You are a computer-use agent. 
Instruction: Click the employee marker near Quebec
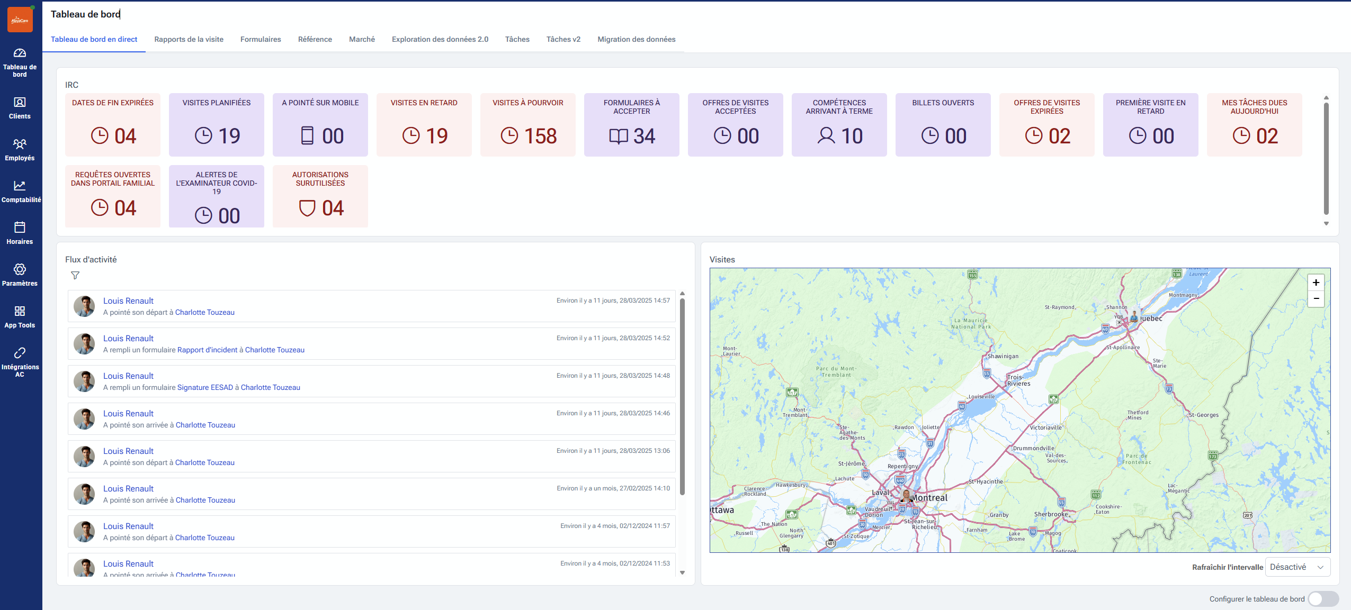tap(1134, 317)
